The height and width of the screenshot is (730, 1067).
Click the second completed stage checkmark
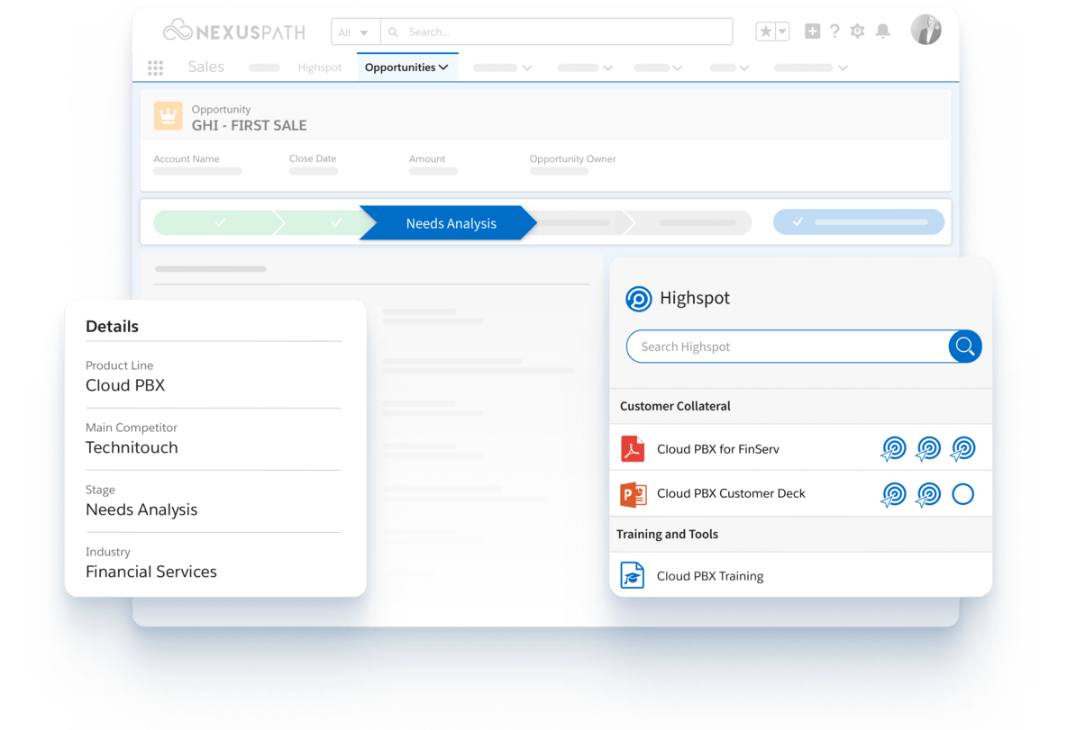click(x=336, y=222)
